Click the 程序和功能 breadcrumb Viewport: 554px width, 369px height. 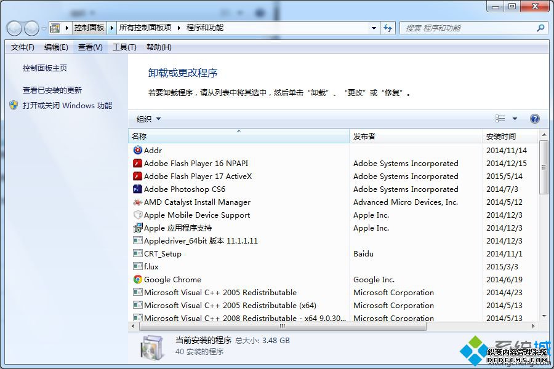(x=205, y=28)
